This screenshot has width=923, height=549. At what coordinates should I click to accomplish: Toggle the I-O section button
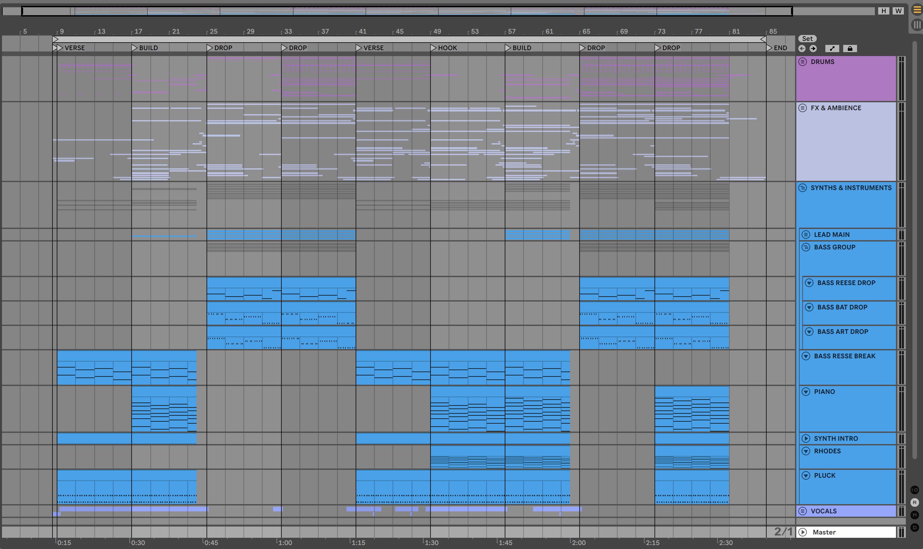(x=914, y=490)
